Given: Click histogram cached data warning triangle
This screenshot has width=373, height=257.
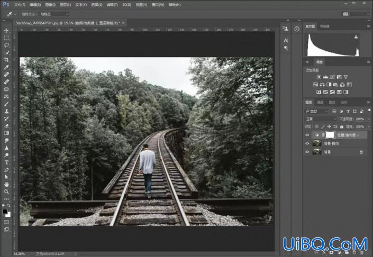Looking at the screenshot, I should (356, 36).
